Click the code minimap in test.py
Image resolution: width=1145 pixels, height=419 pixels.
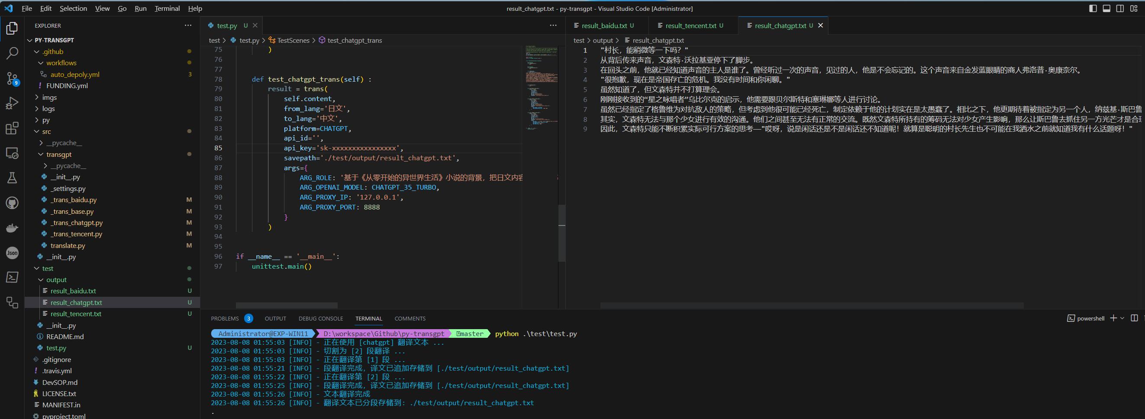pyautogui.click(x=542, y=87)
